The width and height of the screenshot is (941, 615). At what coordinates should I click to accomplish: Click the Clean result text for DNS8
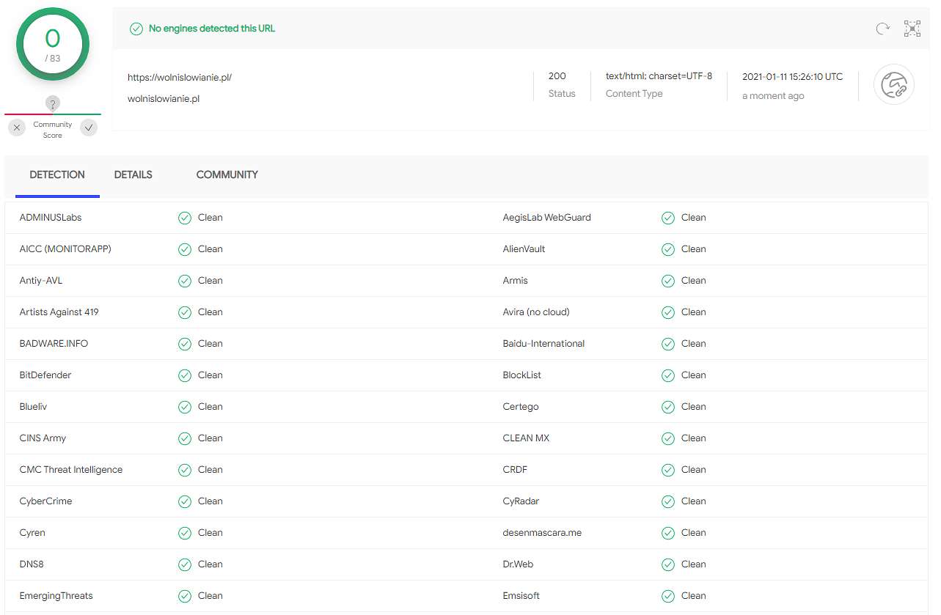(210, 564)
